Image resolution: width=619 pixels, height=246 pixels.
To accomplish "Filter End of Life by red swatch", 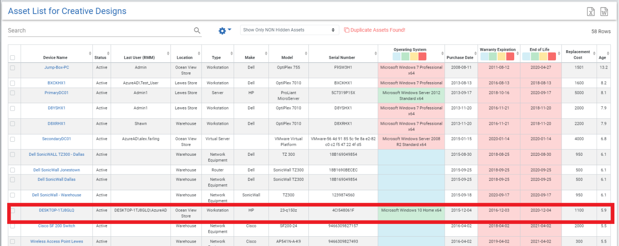I will tap(552, 56).
